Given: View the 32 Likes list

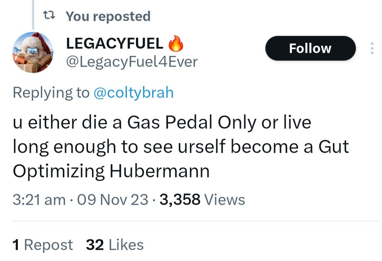Looking at the screenshot, I should coord(115,245).
